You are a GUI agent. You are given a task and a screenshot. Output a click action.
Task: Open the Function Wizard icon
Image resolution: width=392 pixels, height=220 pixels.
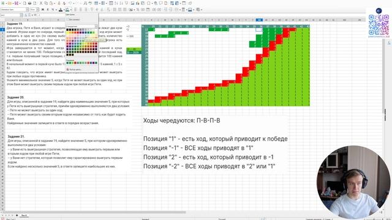(x=26, y=15)
